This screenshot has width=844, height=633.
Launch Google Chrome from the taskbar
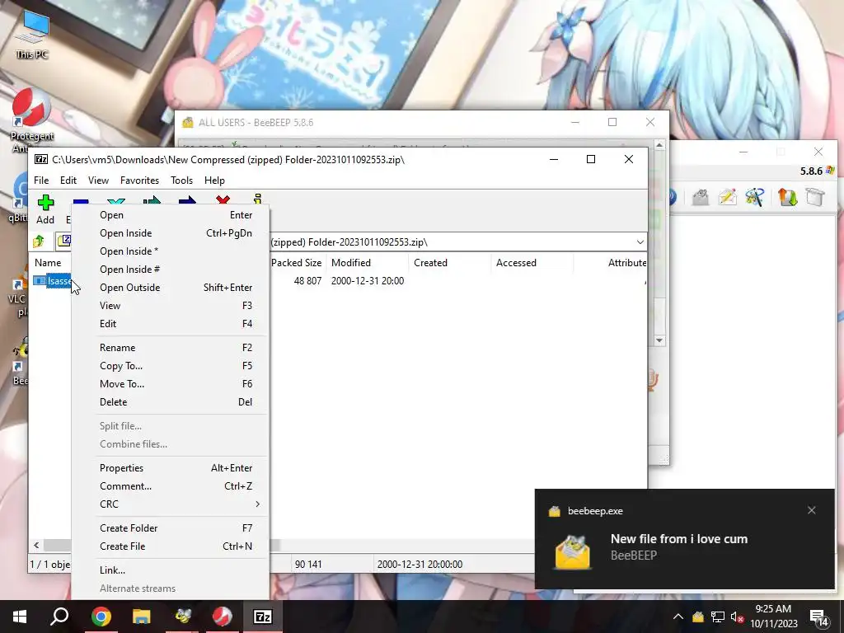pyautogui.click(x=101, y=617)
